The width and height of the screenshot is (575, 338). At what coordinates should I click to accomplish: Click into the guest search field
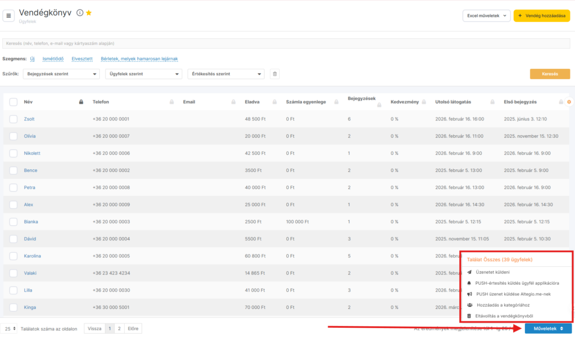[x=286, y=43]
